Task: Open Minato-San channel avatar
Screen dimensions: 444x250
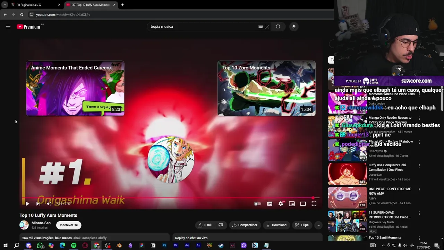Action: tap(24, 225)
